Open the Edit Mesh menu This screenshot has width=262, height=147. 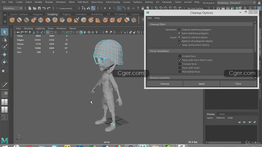(83, 2)
